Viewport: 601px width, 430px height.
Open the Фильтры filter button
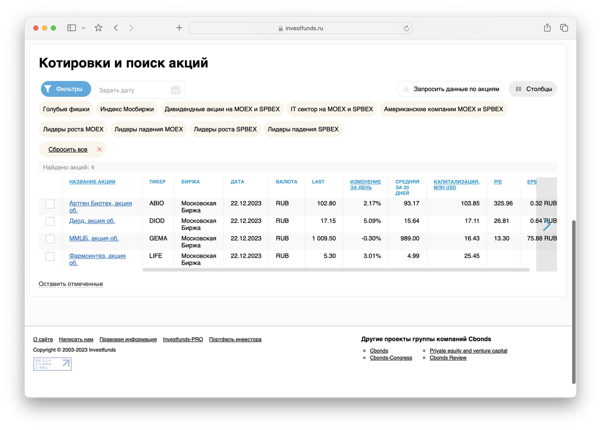tap(66, 89)
